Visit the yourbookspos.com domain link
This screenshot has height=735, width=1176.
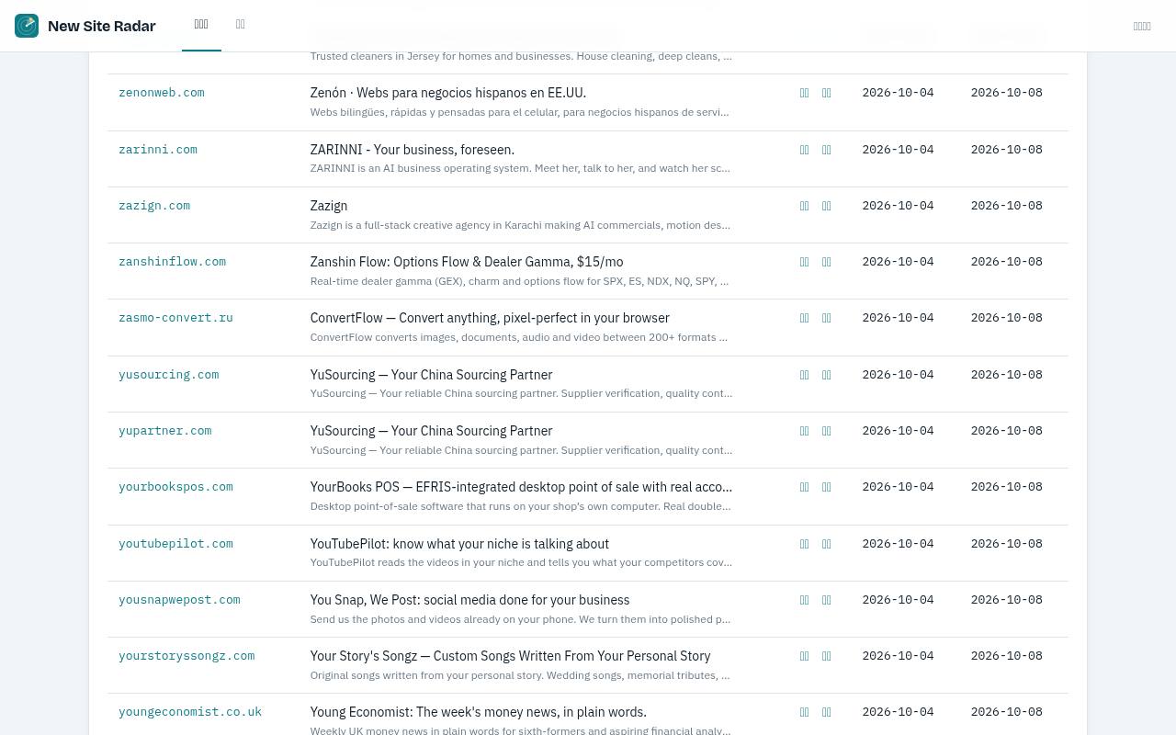[x=175, y=487]
